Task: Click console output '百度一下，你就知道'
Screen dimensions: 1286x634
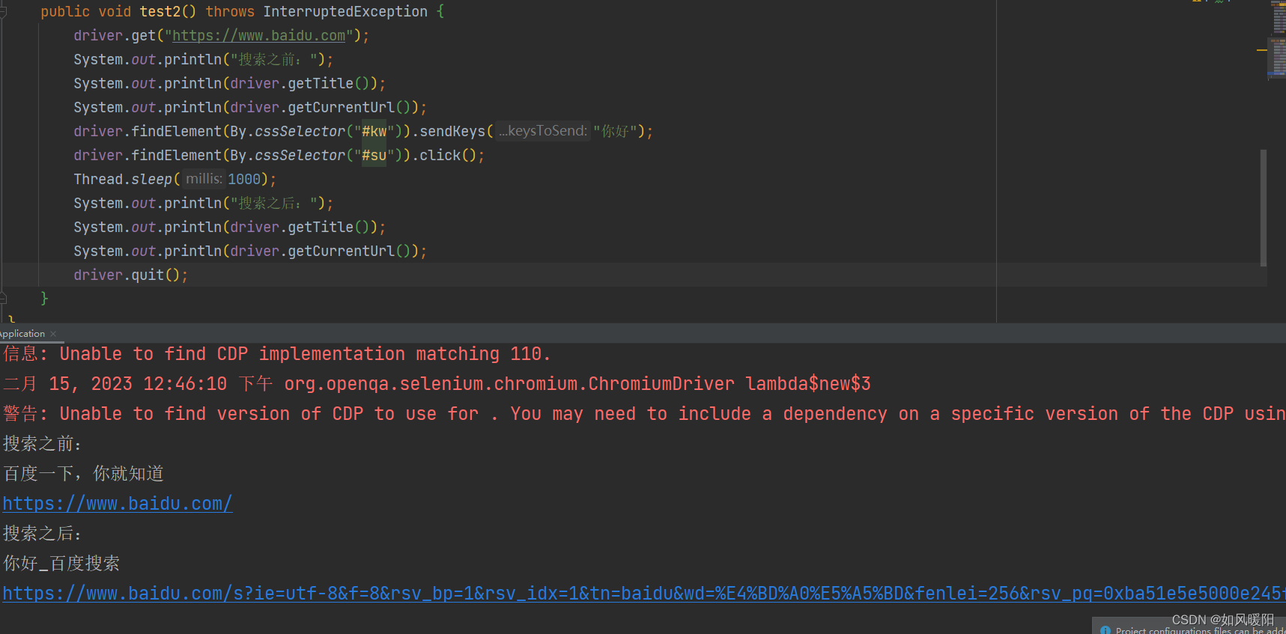Action: click(x=83, y=474)
